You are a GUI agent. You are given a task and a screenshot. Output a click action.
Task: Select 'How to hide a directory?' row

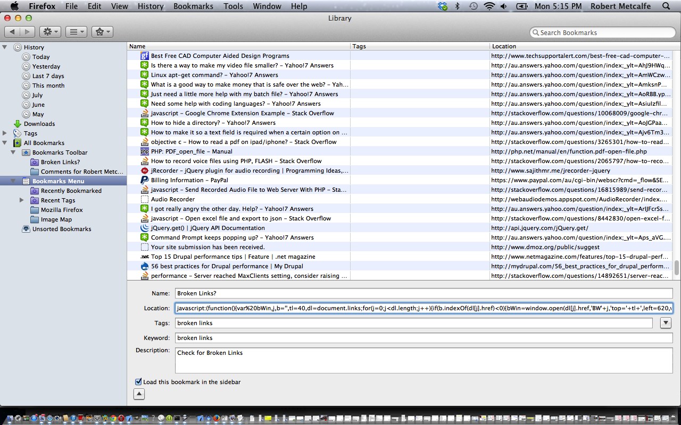click(400, 123)
